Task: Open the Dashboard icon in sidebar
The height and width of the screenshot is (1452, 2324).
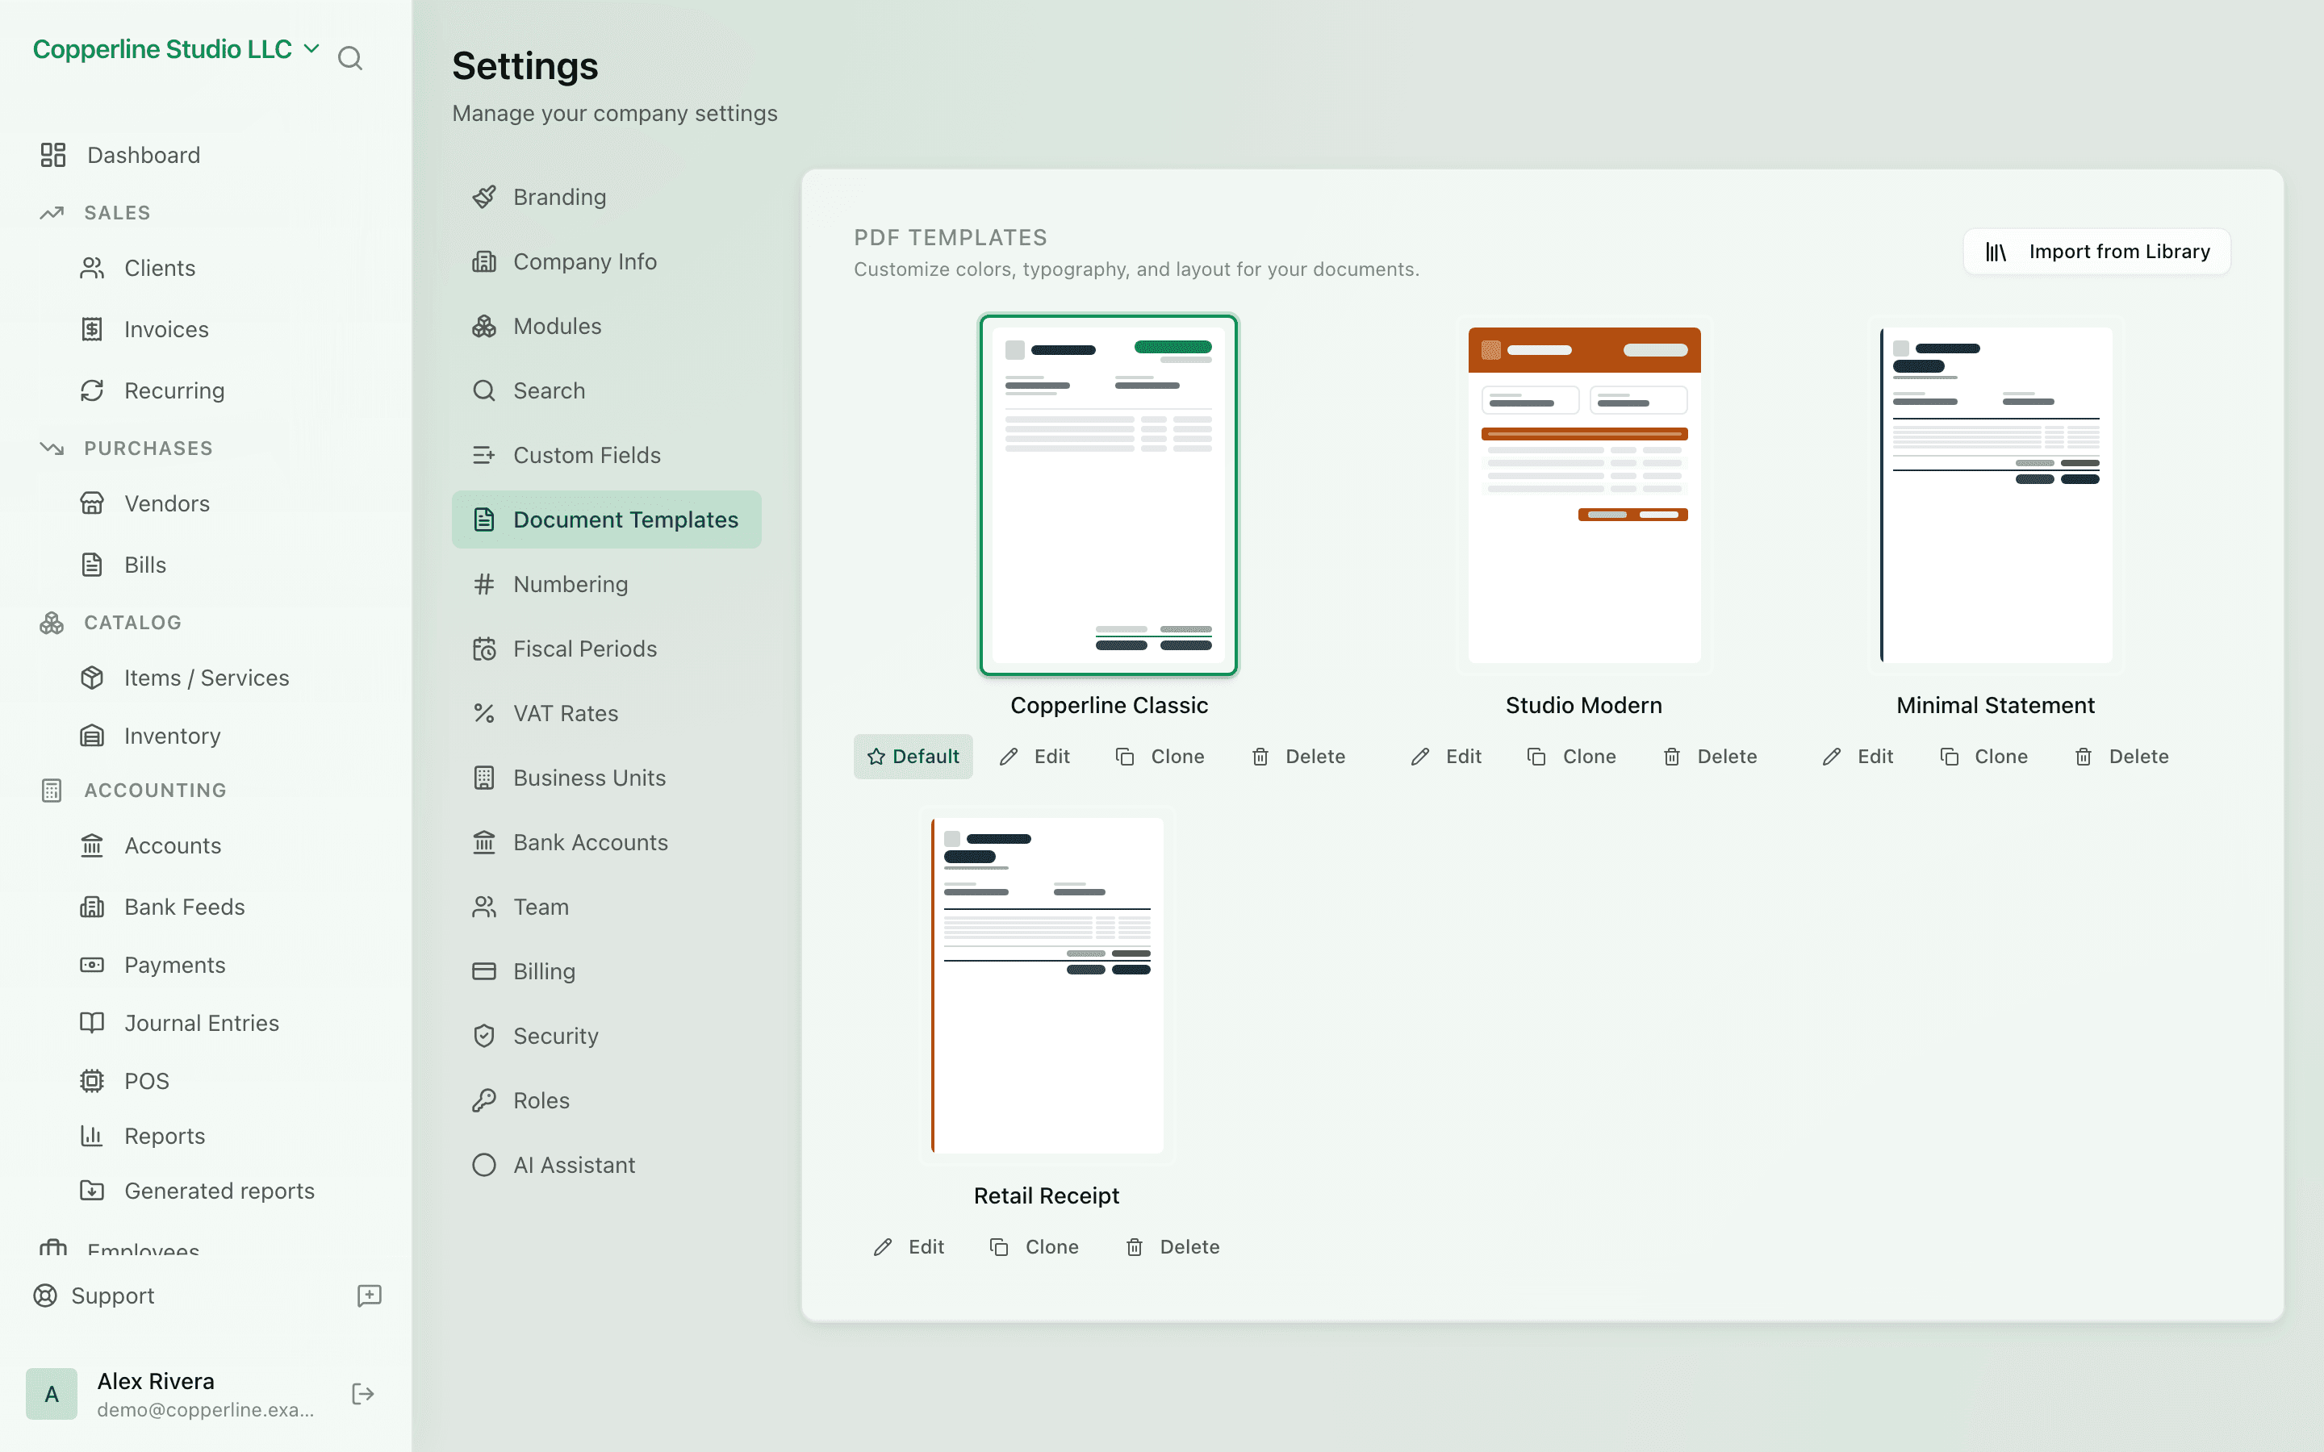Action: [x=52, y=155]
